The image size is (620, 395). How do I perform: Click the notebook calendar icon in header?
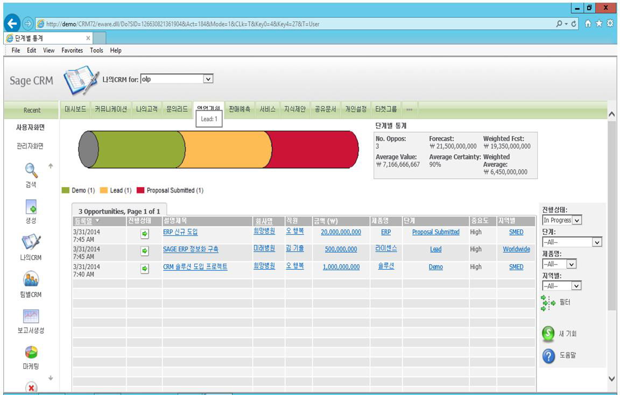click(81, 80)
